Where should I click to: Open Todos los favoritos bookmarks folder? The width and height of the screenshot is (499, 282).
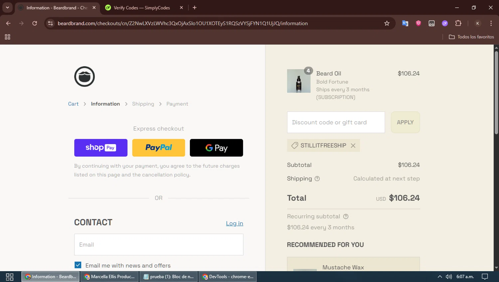471,37
